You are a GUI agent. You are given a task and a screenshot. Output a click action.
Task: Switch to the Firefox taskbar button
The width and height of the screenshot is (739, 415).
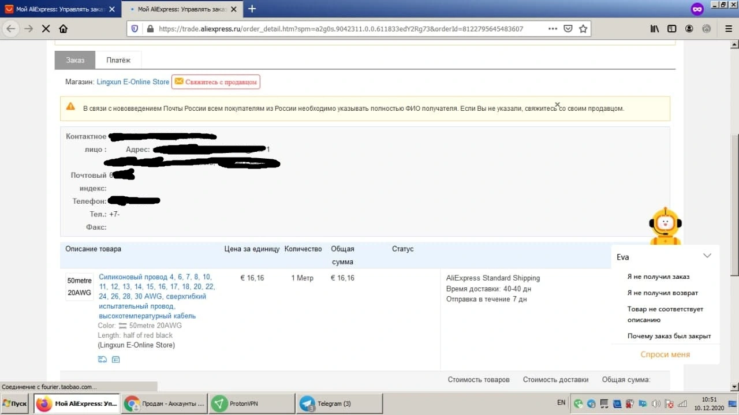point(77,403)
